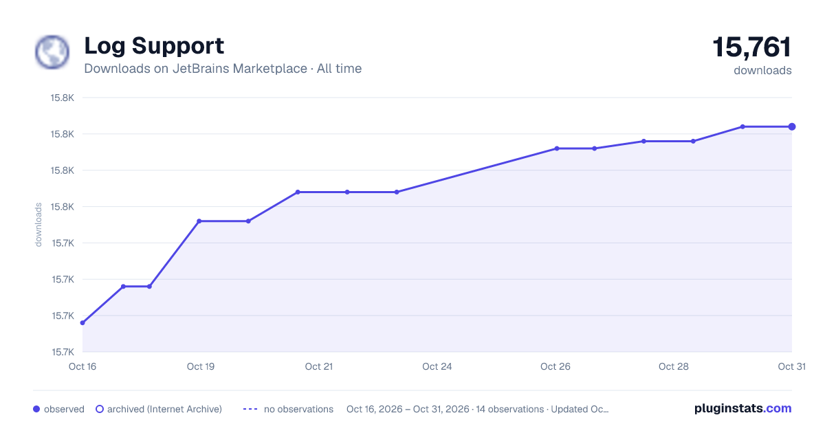Click the 'archived (Internet Archive)' legend text

tap(164, 409)
